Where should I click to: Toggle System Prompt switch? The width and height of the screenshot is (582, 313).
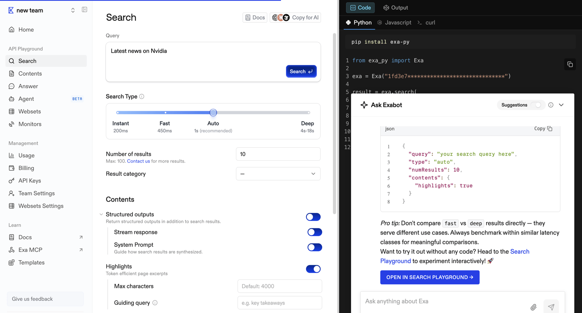(x=314, y=247)
